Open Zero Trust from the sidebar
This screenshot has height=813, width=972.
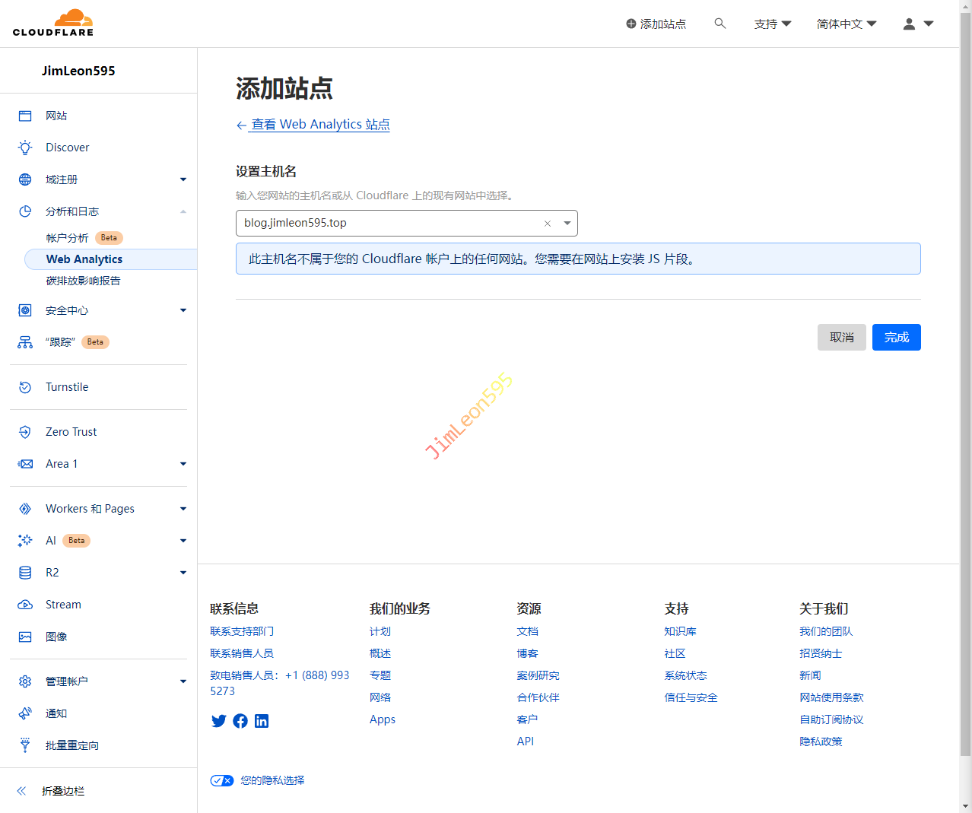[71, 432]
